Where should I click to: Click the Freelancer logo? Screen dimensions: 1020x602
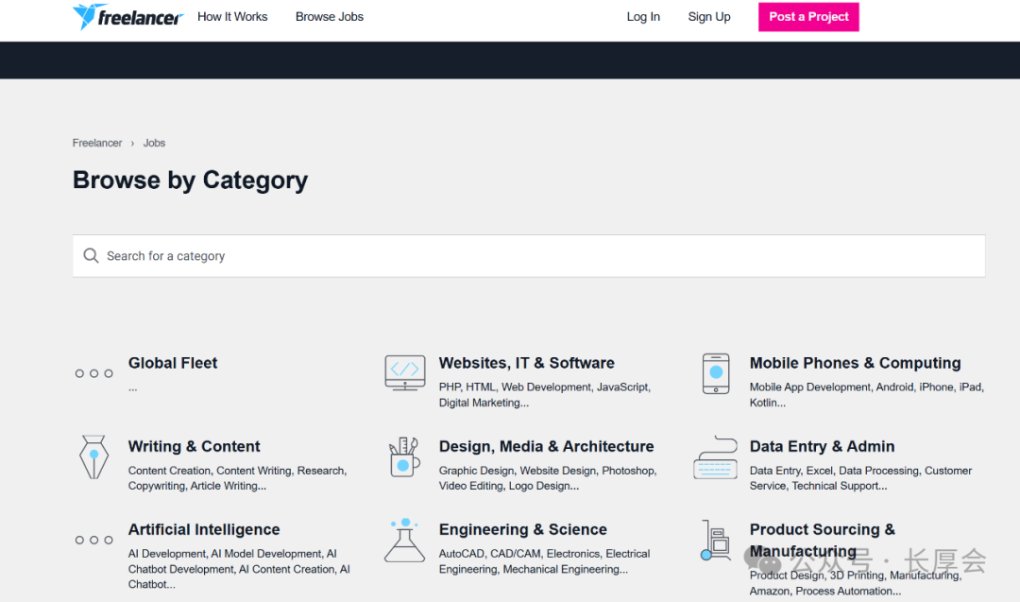tap(127, 17)
